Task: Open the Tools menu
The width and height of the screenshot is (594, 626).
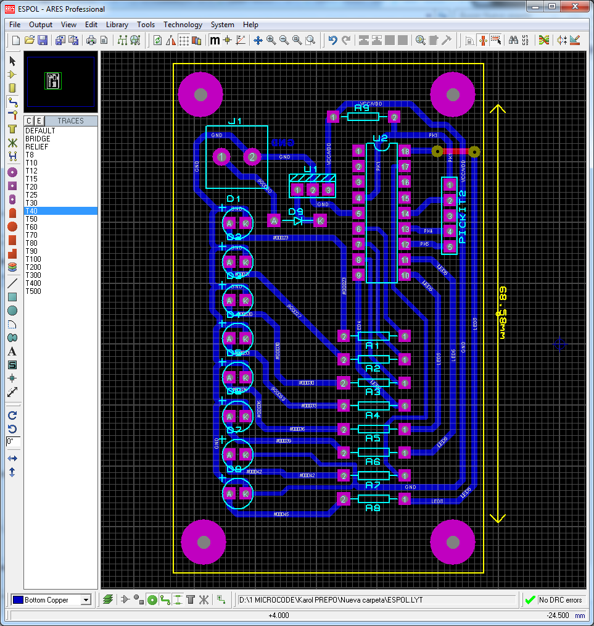Action: click(x=146, y=25)
